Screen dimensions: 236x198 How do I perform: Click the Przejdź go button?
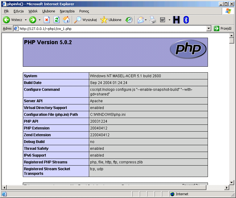[223, 28]
